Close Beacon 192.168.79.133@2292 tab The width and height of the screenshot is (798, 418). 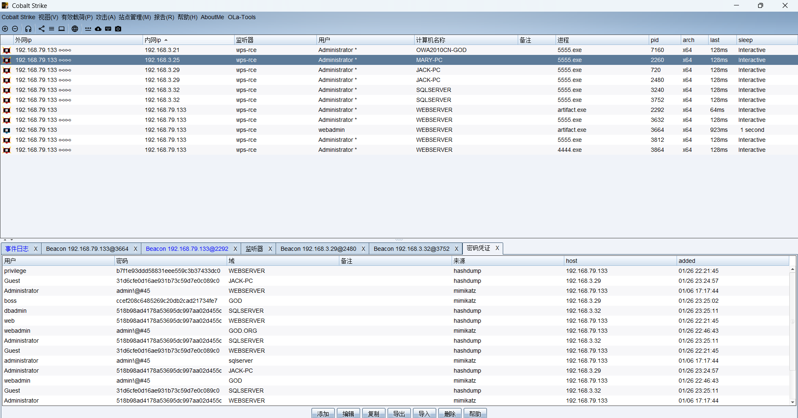click(235, 249)
